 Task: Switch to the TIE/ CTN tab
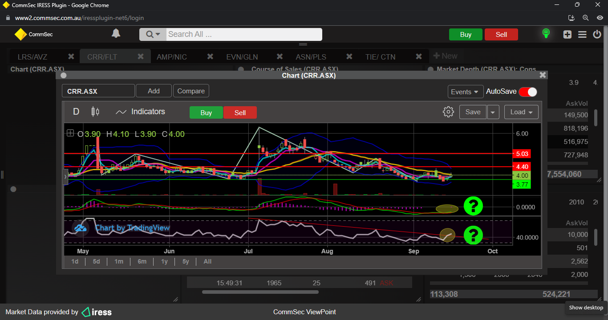pos(380,57)
